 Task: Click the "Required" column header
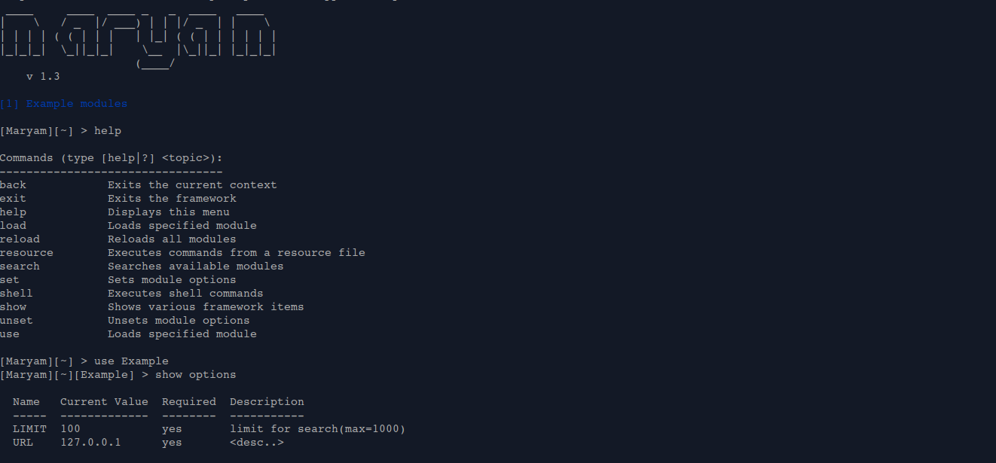[189, 402]
